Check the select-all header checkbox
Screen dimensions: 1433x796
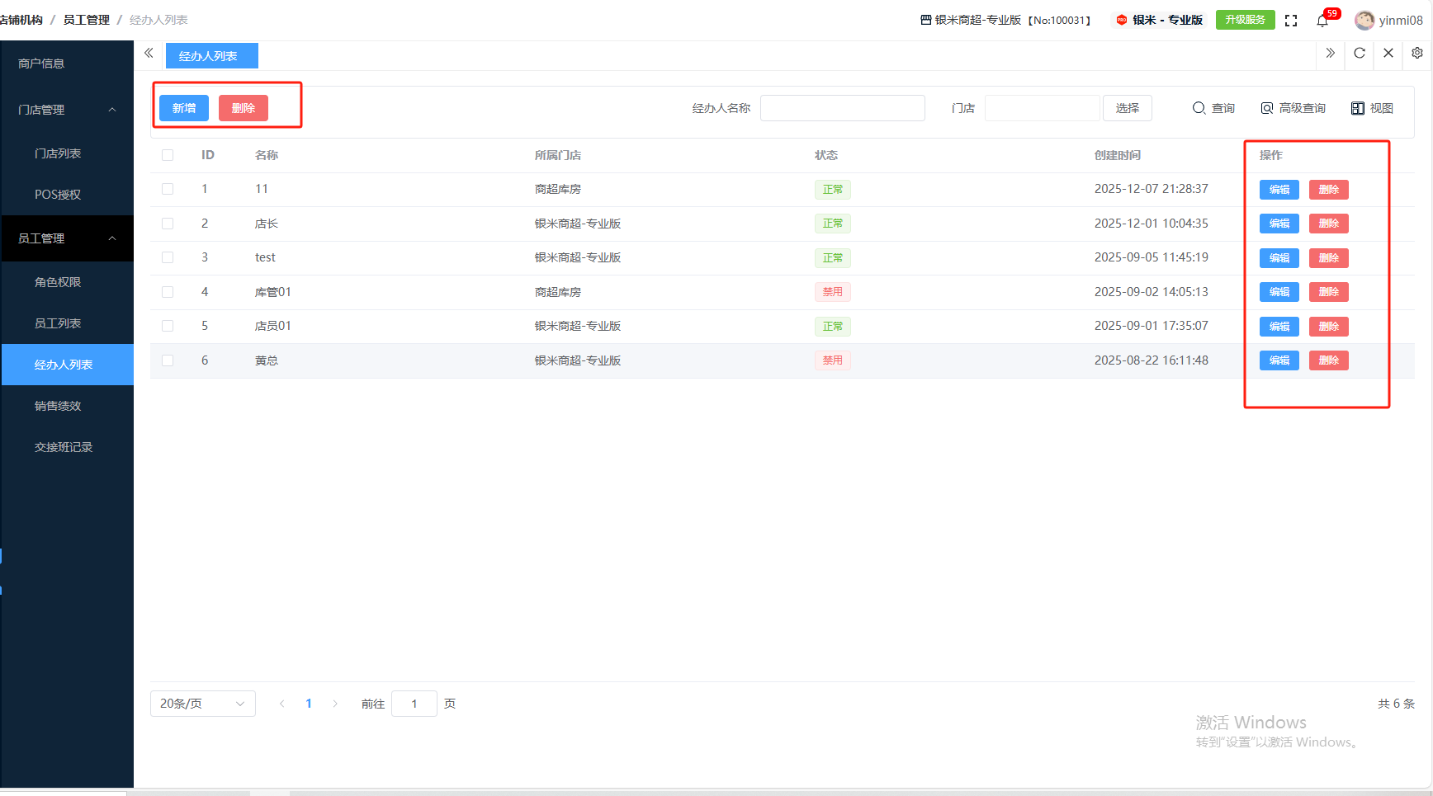coord(168,155)
